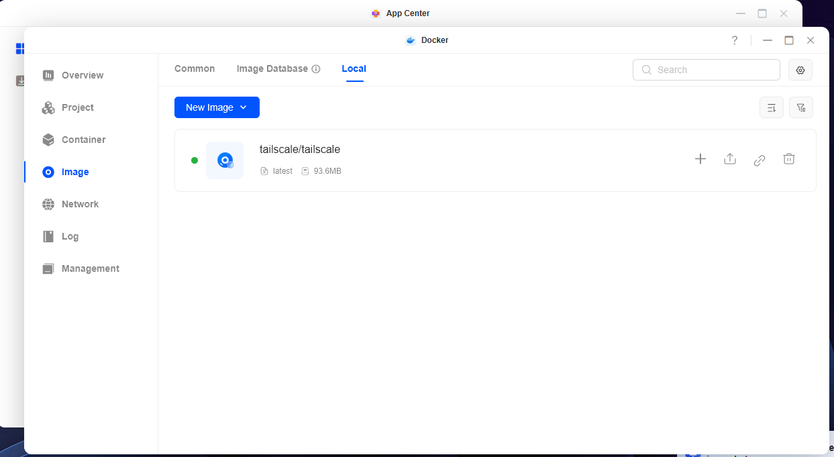Open the Docker settings gear icon
834x457 pixels.
click(x=800, y=70)
